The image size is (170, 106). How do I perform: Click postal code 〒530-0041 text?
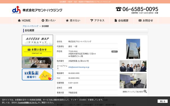coord(73,51)
